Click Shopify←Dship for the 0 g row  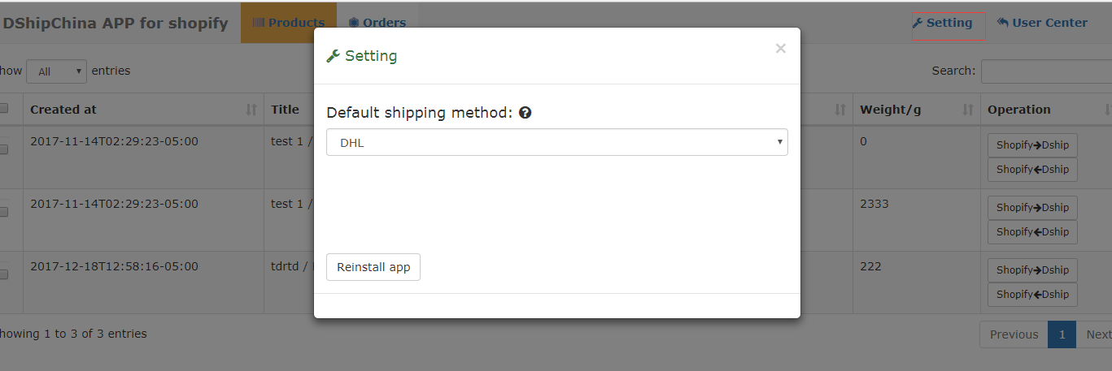(1032, 170)
